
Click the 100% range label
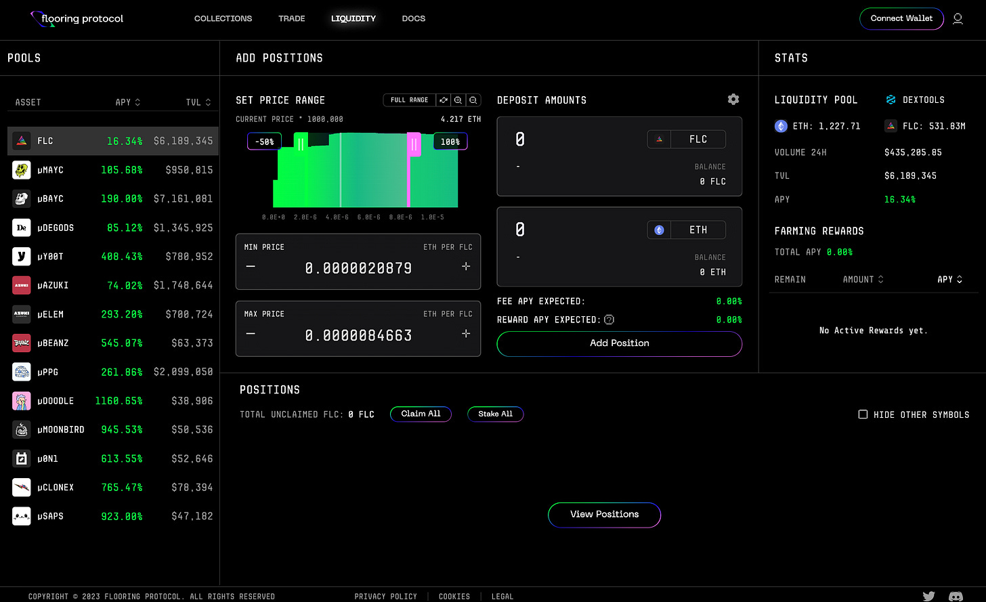point(450,142)
